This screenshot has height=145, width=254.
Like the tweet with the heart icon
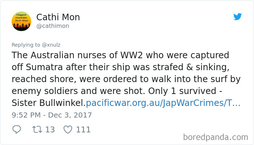pos(68,129)
